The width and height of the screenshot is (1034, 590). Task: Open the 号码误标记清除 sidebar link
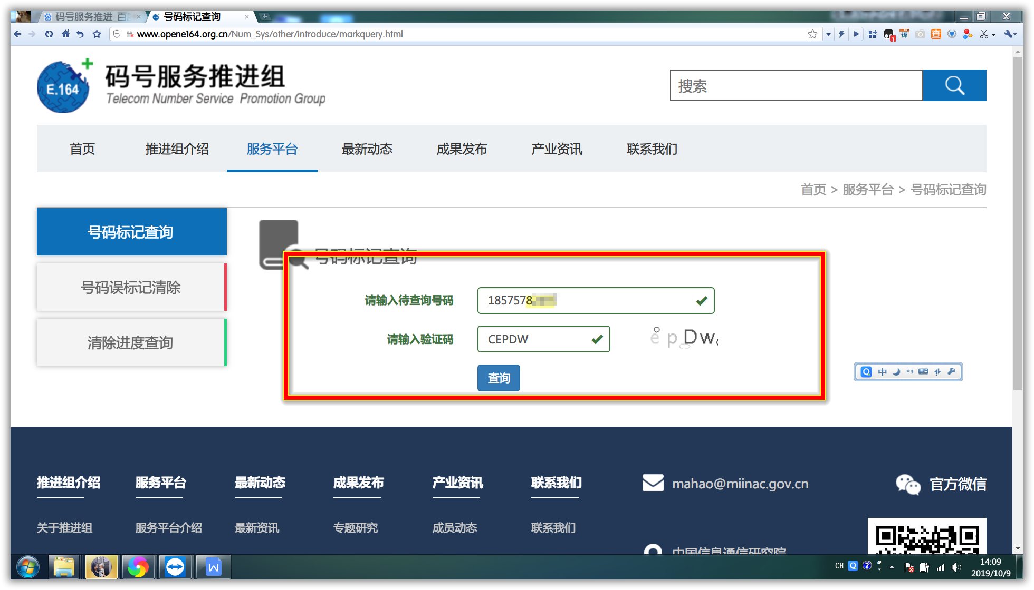click(131, 287)
